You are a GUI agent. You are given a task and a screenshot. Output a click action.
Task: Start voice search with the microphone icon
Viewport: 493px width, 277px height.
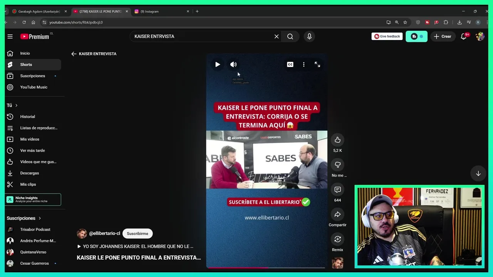pyautogui.click(x=309, y=36)
